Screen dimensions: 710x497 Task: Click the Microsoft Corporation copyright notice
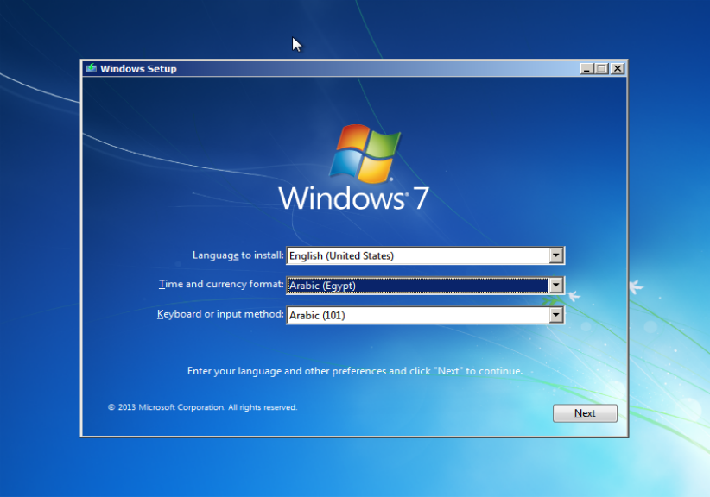point(202,407)
